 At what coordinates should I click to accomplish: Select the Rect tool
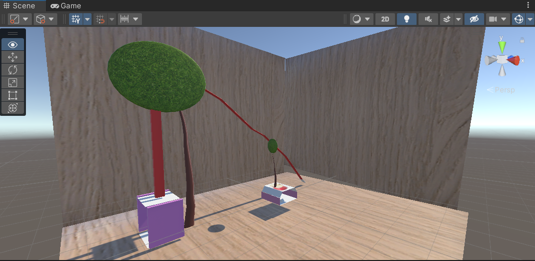pyautogui.click(x=13, y=95)
